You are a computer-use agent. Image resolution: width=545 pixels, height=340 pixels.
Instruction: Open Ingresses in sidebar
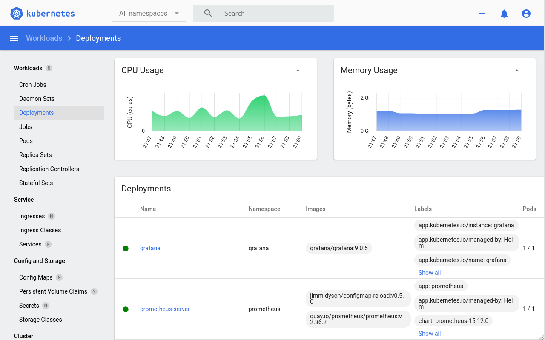[32, 216]
